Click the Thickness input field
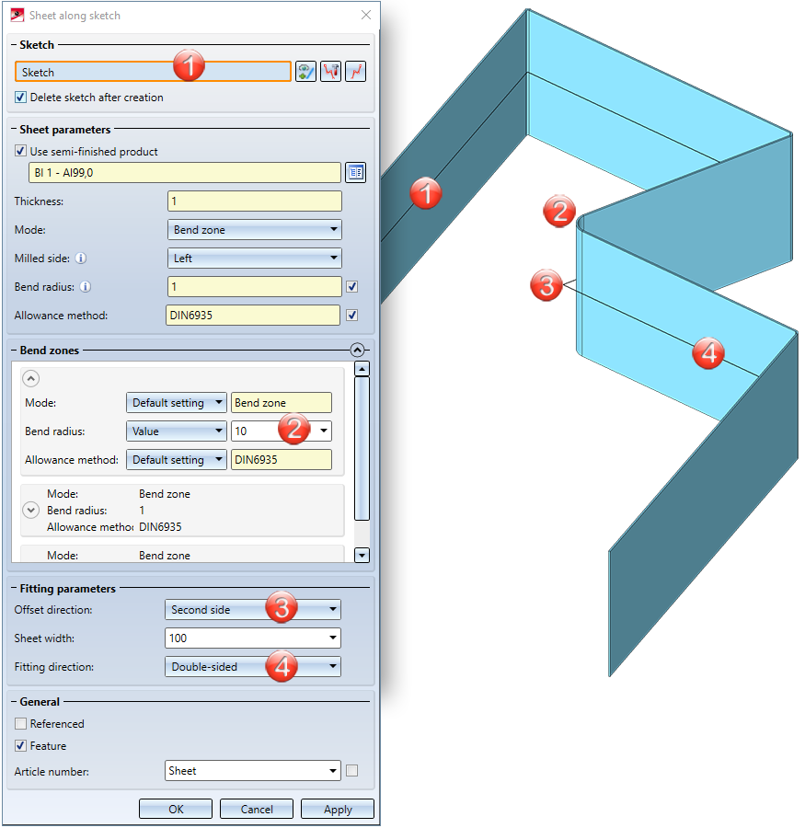This screenshot has width=805, height=828. point(255,201)
